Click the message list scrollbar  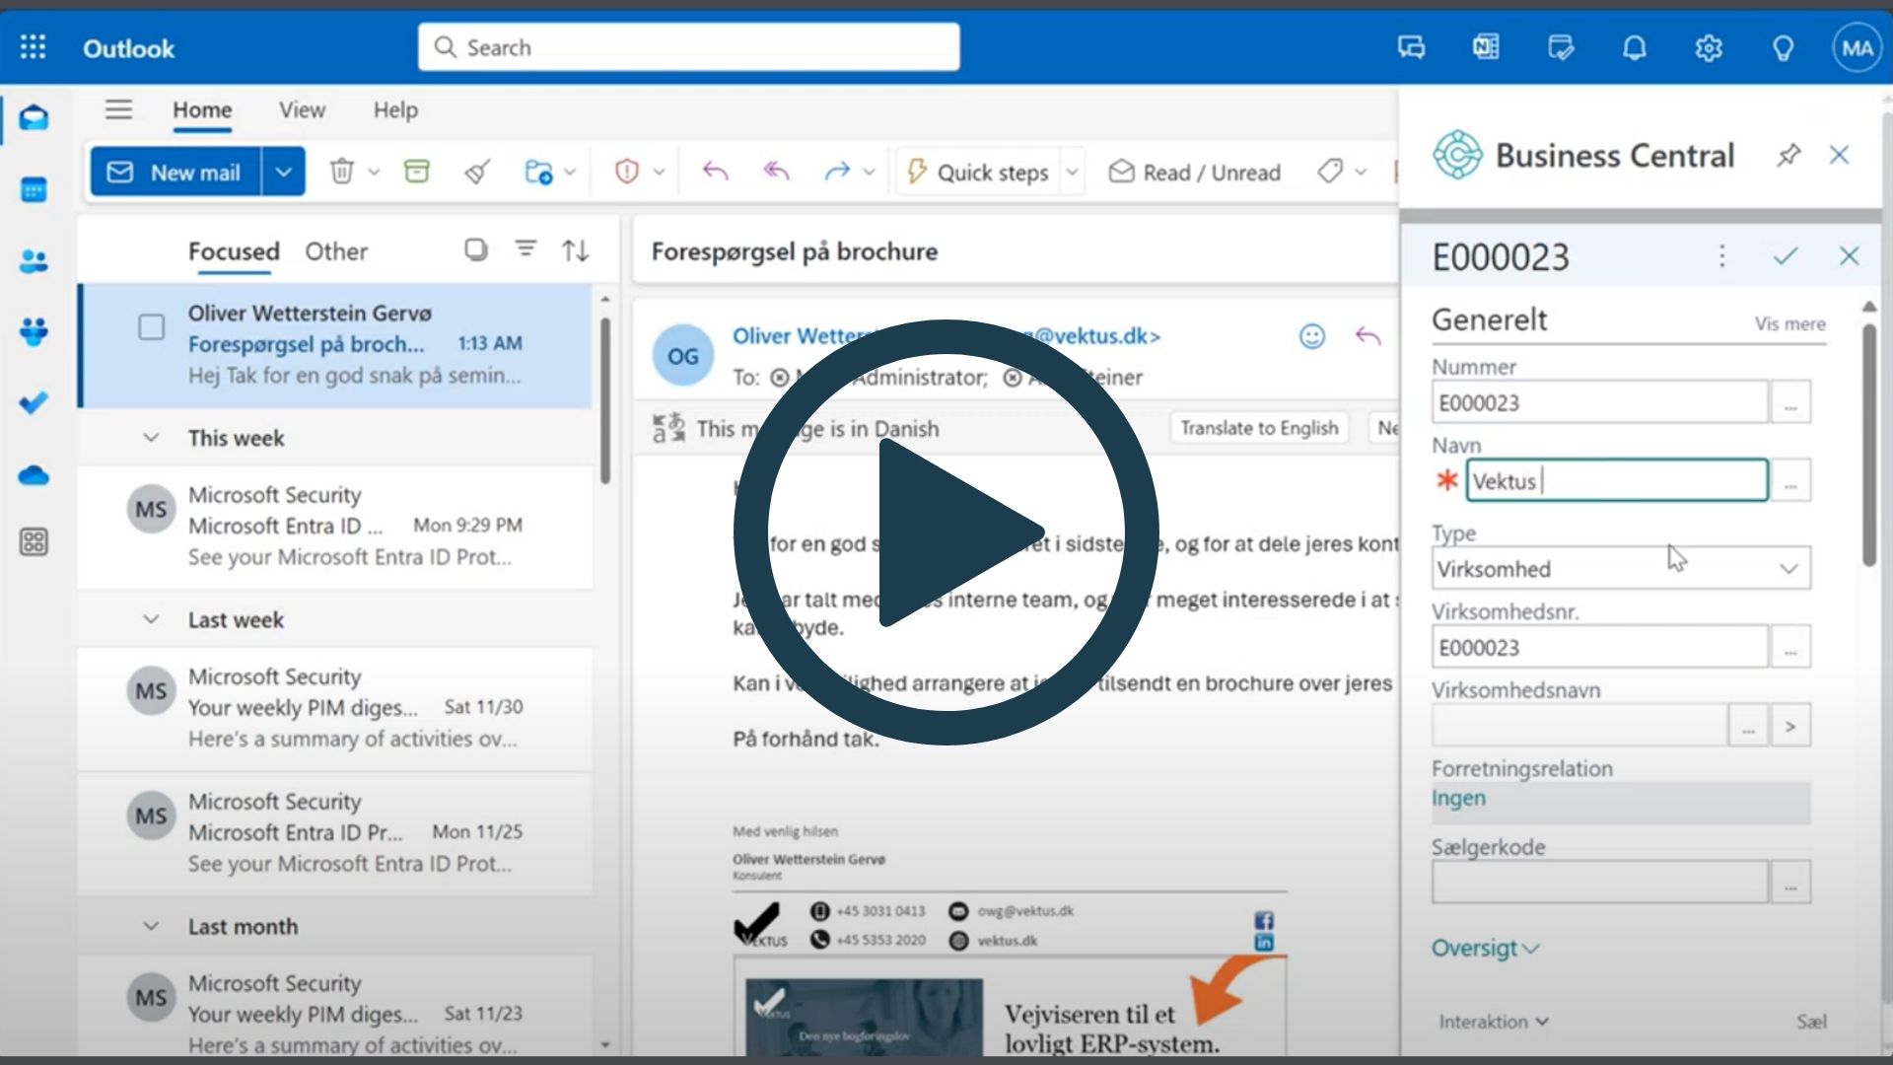point(604,399)
